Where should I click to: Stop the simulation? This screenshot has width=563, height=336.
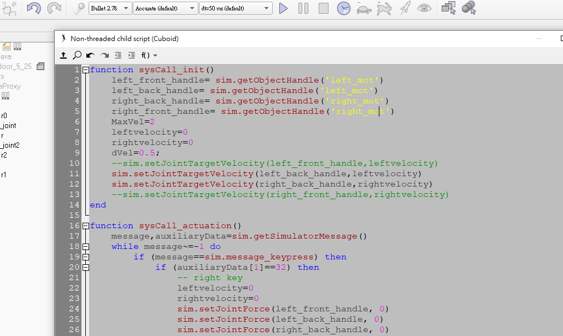[323, 8]
